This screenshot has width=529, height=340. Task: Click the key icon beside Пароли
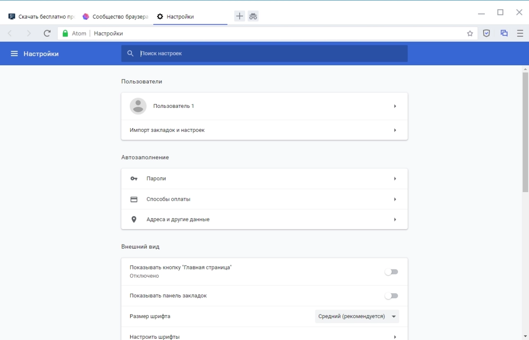(134, 178)
